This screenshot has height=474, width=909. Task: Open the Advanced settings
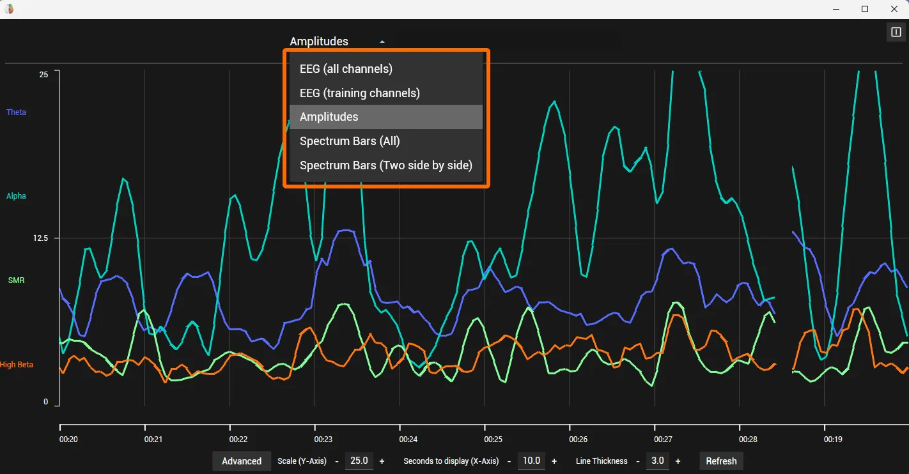coord(242,461)
